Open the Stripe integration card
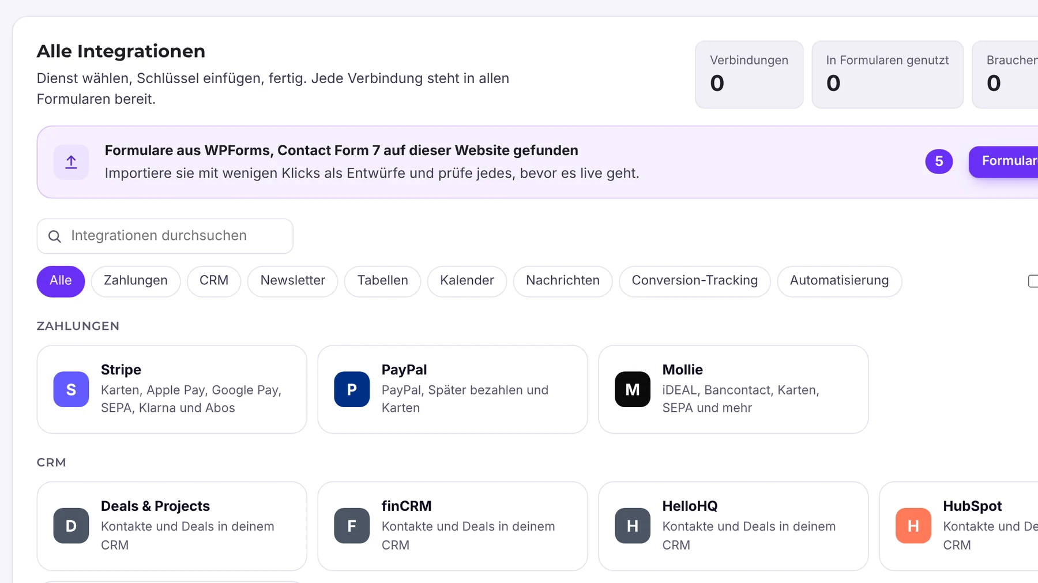The height and width of the screenshot is (583, 1038). point(172,389)
